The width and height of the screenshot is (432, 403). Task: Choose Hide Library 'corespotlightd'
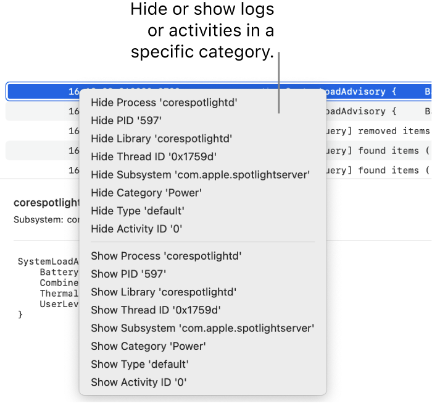(202, 138)
